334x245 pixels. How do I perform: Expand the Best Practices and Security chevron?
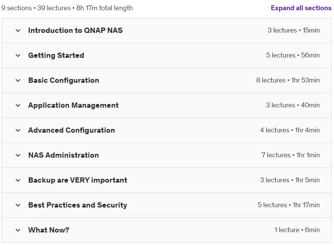(18, 205)
